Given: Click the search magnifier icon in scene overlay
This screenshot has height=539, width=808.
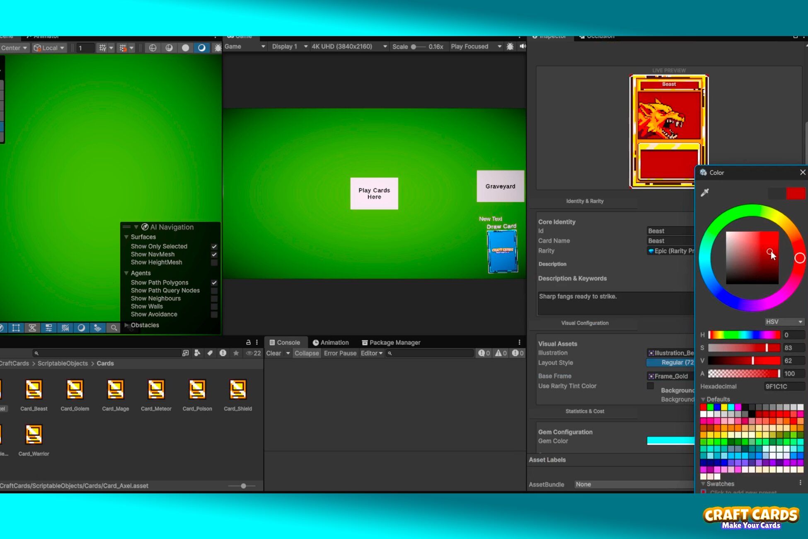Looking at the screenshot, I should [x=113, y=328].
